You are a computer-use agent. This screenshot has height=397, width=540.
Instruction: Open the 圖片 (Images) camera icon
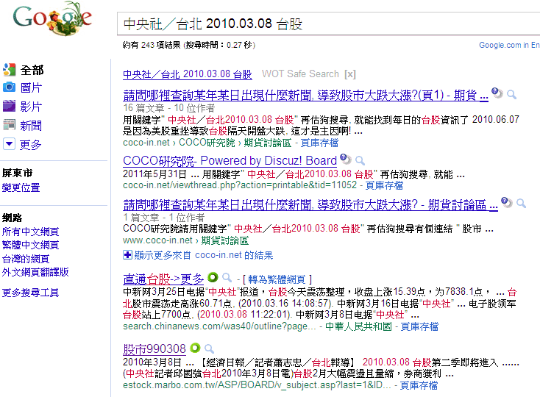pyautogui.click(x=10, y=87)
